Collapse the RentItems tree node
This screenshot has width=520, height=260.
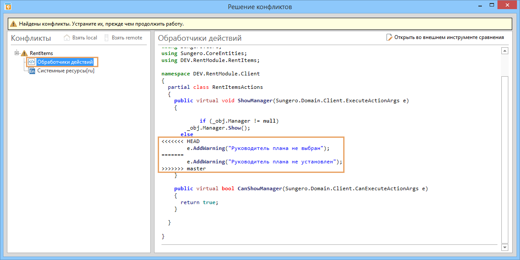[x=17, y=53]
